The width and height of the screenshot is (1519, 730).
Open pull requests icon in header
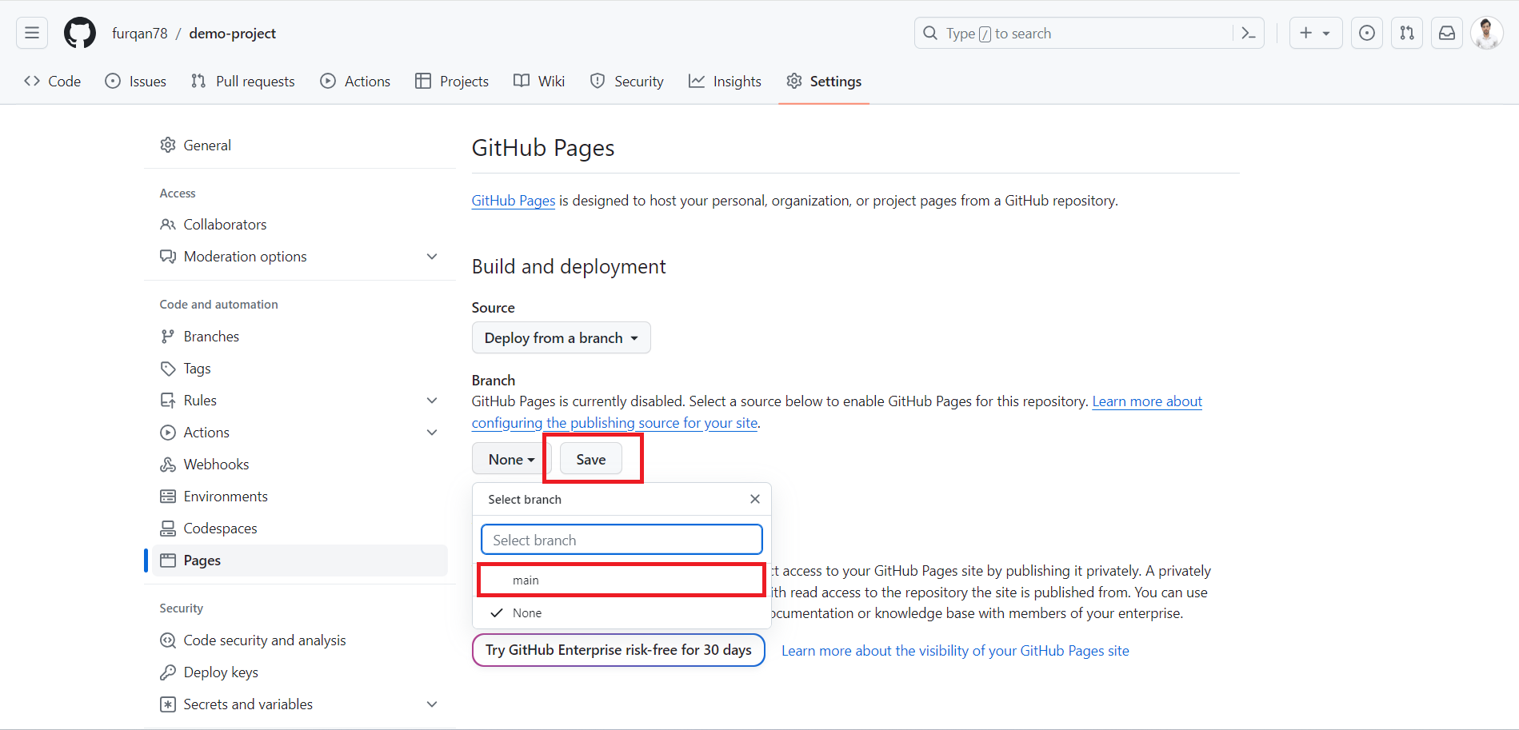coord(1407,33)
